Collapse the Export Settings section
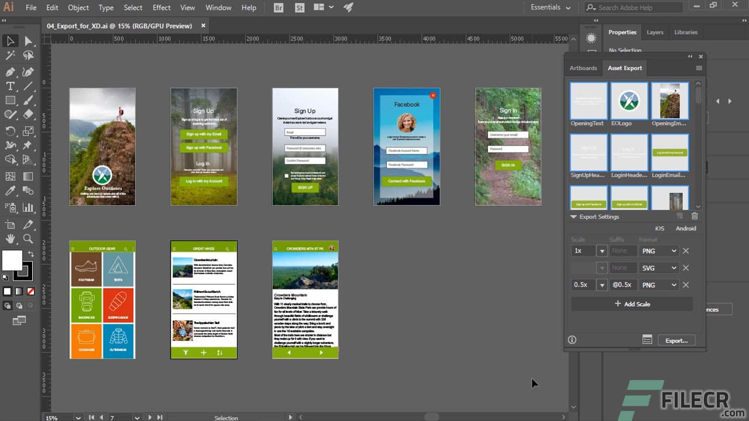Viewport: 749px width, 421px height. click(573, 216)
